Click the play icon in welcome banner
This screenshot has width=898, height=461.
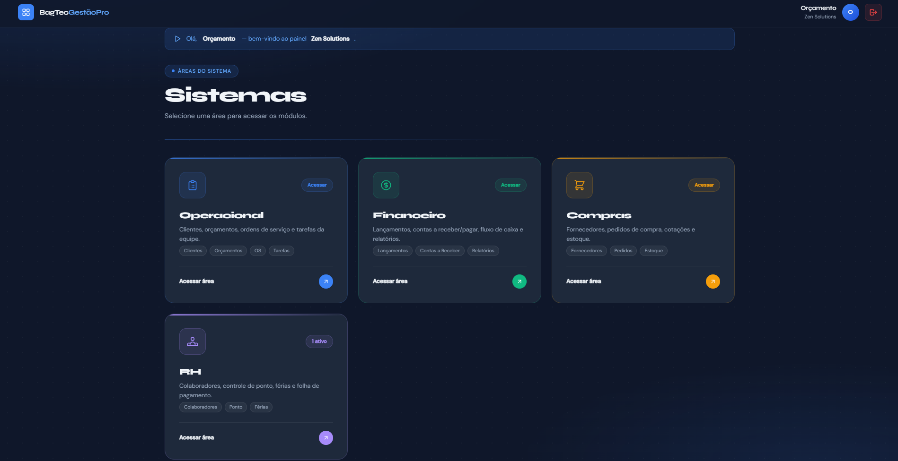tap(177, 39)
